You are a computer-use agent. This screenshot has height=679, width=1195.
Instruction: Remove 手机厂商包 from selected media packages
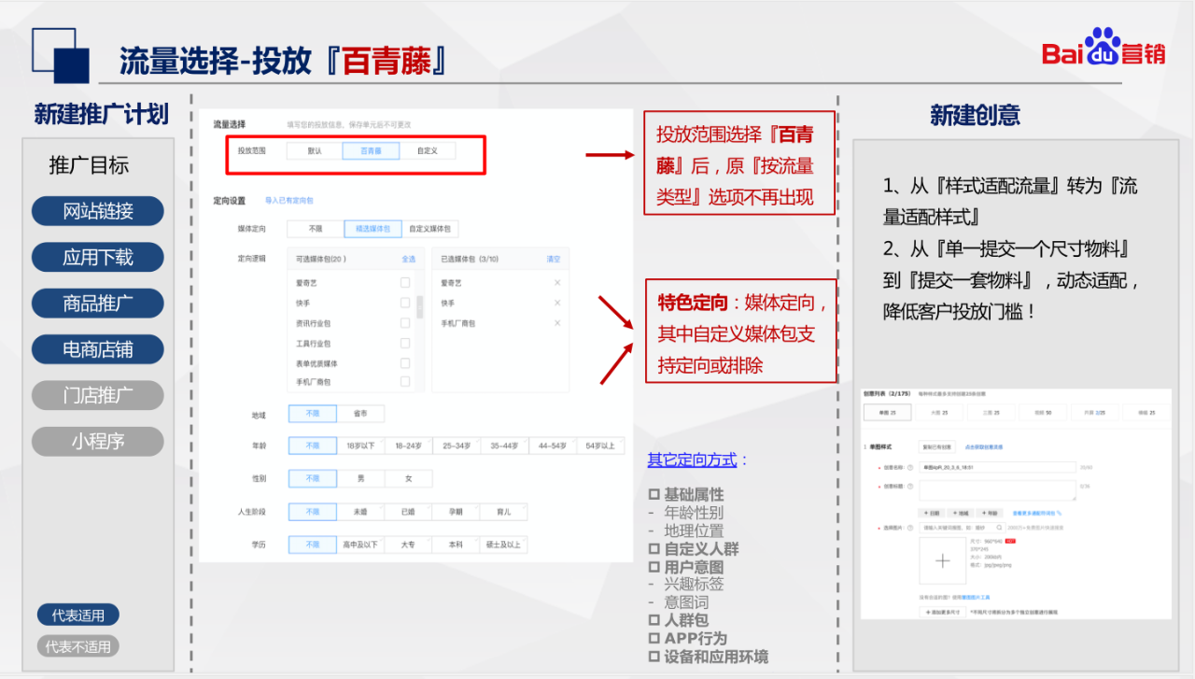tap(557, 323)
